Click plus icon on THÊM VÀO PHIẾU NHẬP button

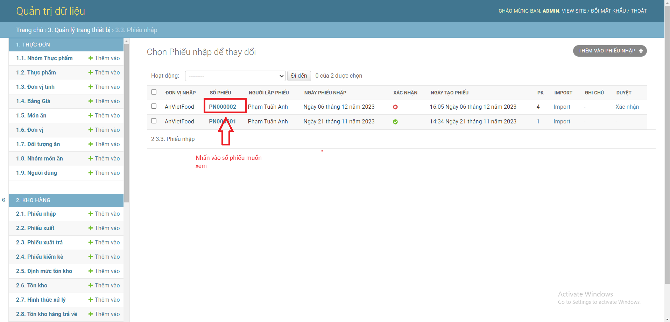click(x=641, y=51)
